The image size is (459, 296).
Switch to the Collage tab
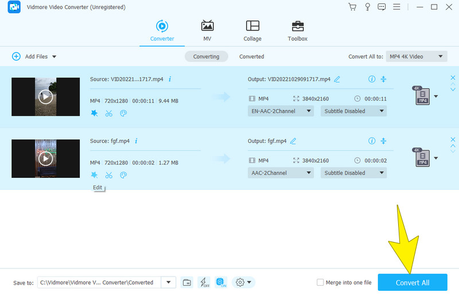click(252, 31)
